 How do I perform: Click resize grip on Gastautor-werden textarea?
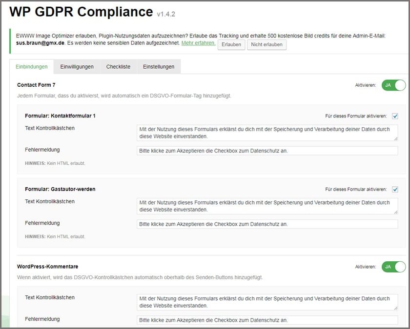pos(395,212)
